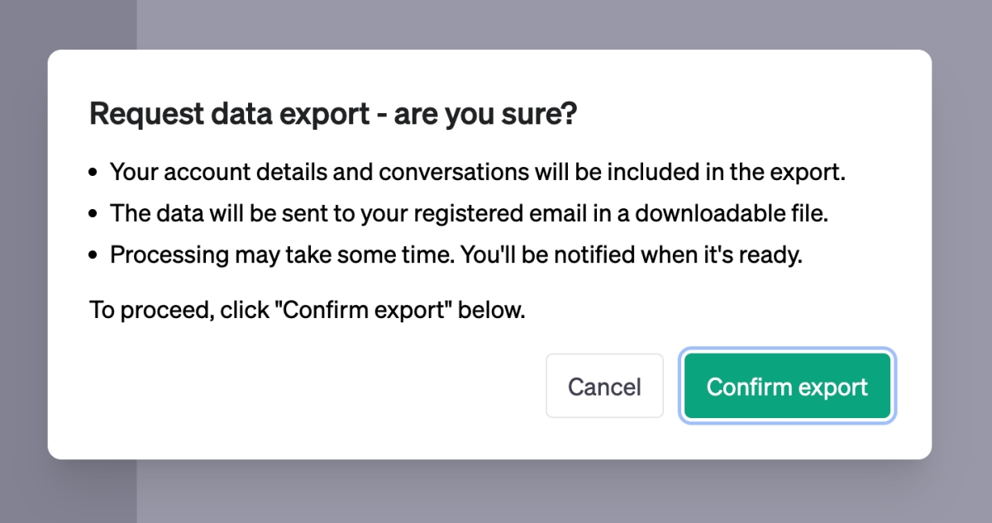Click the second bullet point dot

94,214
